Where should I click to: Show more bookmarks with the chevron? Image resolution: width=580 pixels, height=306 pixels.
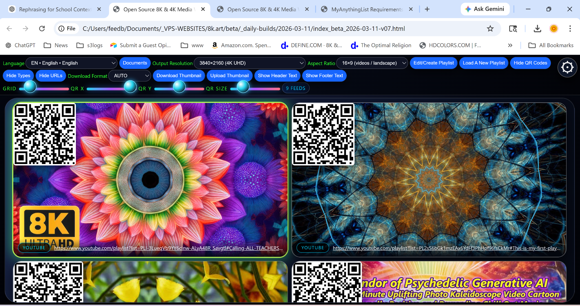tap(510, 45)
